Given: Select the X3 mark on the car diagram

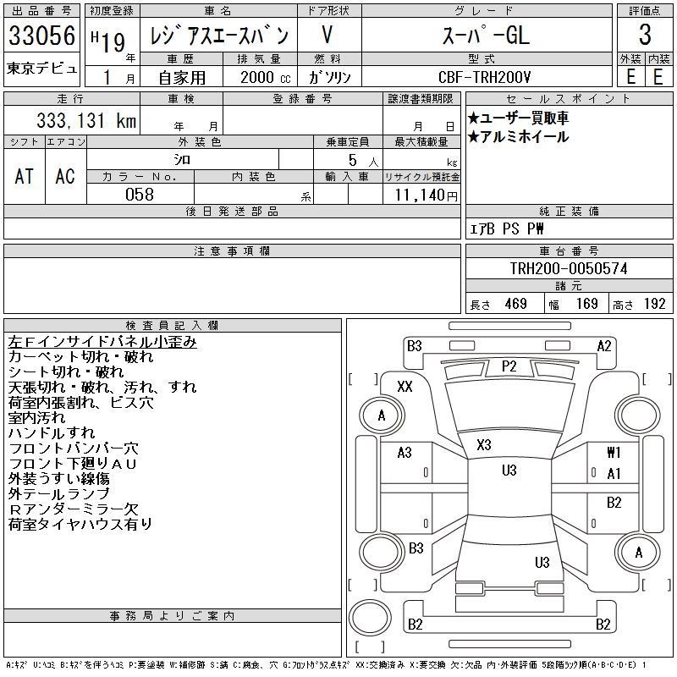Looking at the screenshot, I should click(484, 445).
